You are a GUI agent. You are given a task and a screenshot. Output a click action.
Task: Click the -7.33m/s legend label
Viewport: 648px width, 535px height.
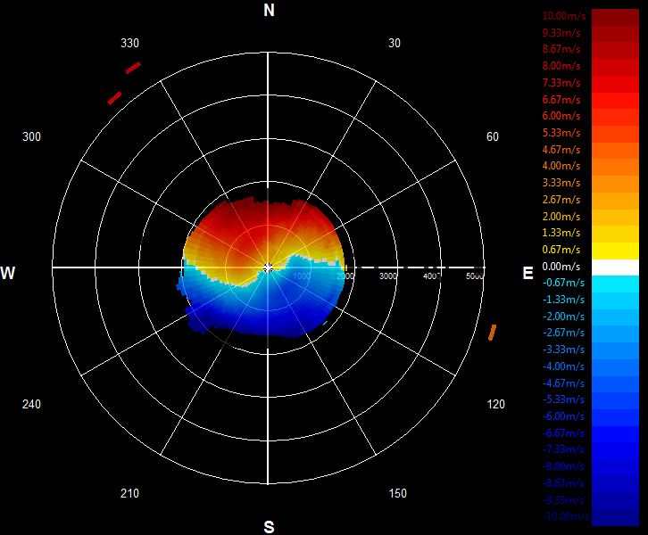(x=563, y=449)
